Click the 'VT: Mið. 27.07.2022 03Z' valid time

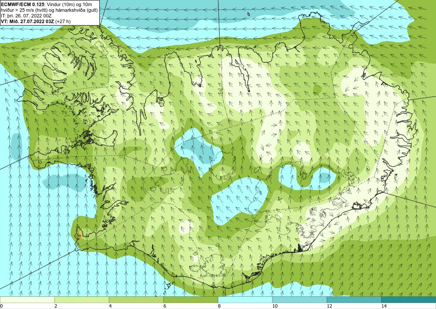pos(27,21)
